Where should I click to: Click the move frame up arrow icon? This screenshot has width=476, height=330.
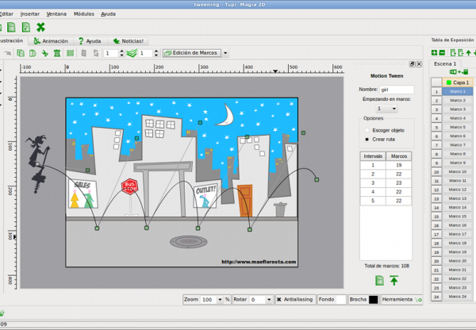pos(468,53)
